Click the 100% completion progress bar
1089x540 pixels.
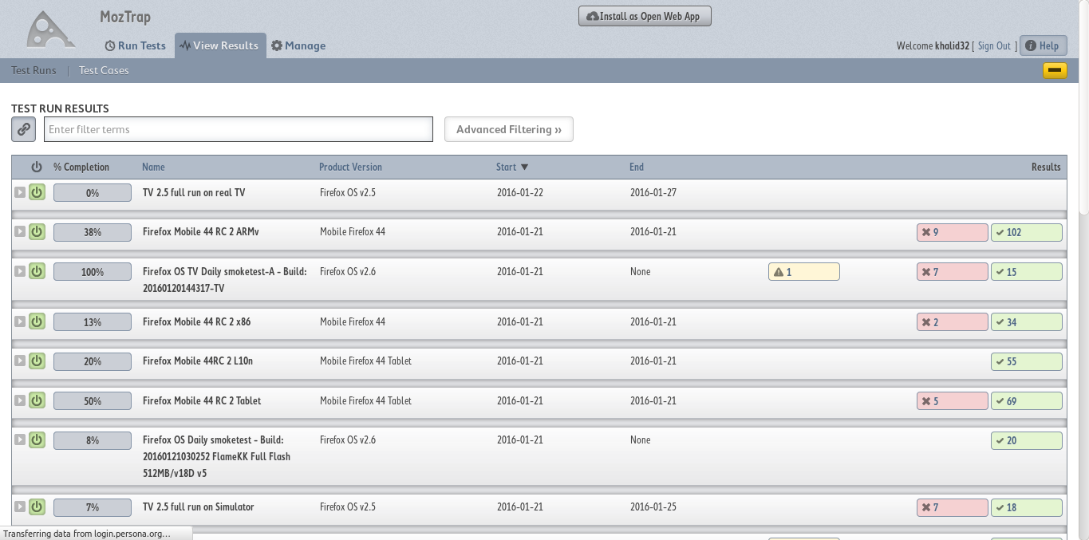(x=93, y=272)
